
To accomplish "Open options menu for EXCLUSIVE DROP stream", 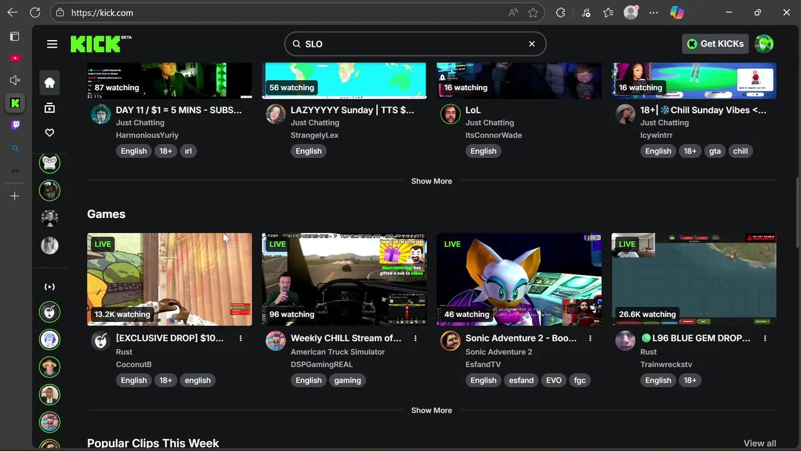I will 240,338.
